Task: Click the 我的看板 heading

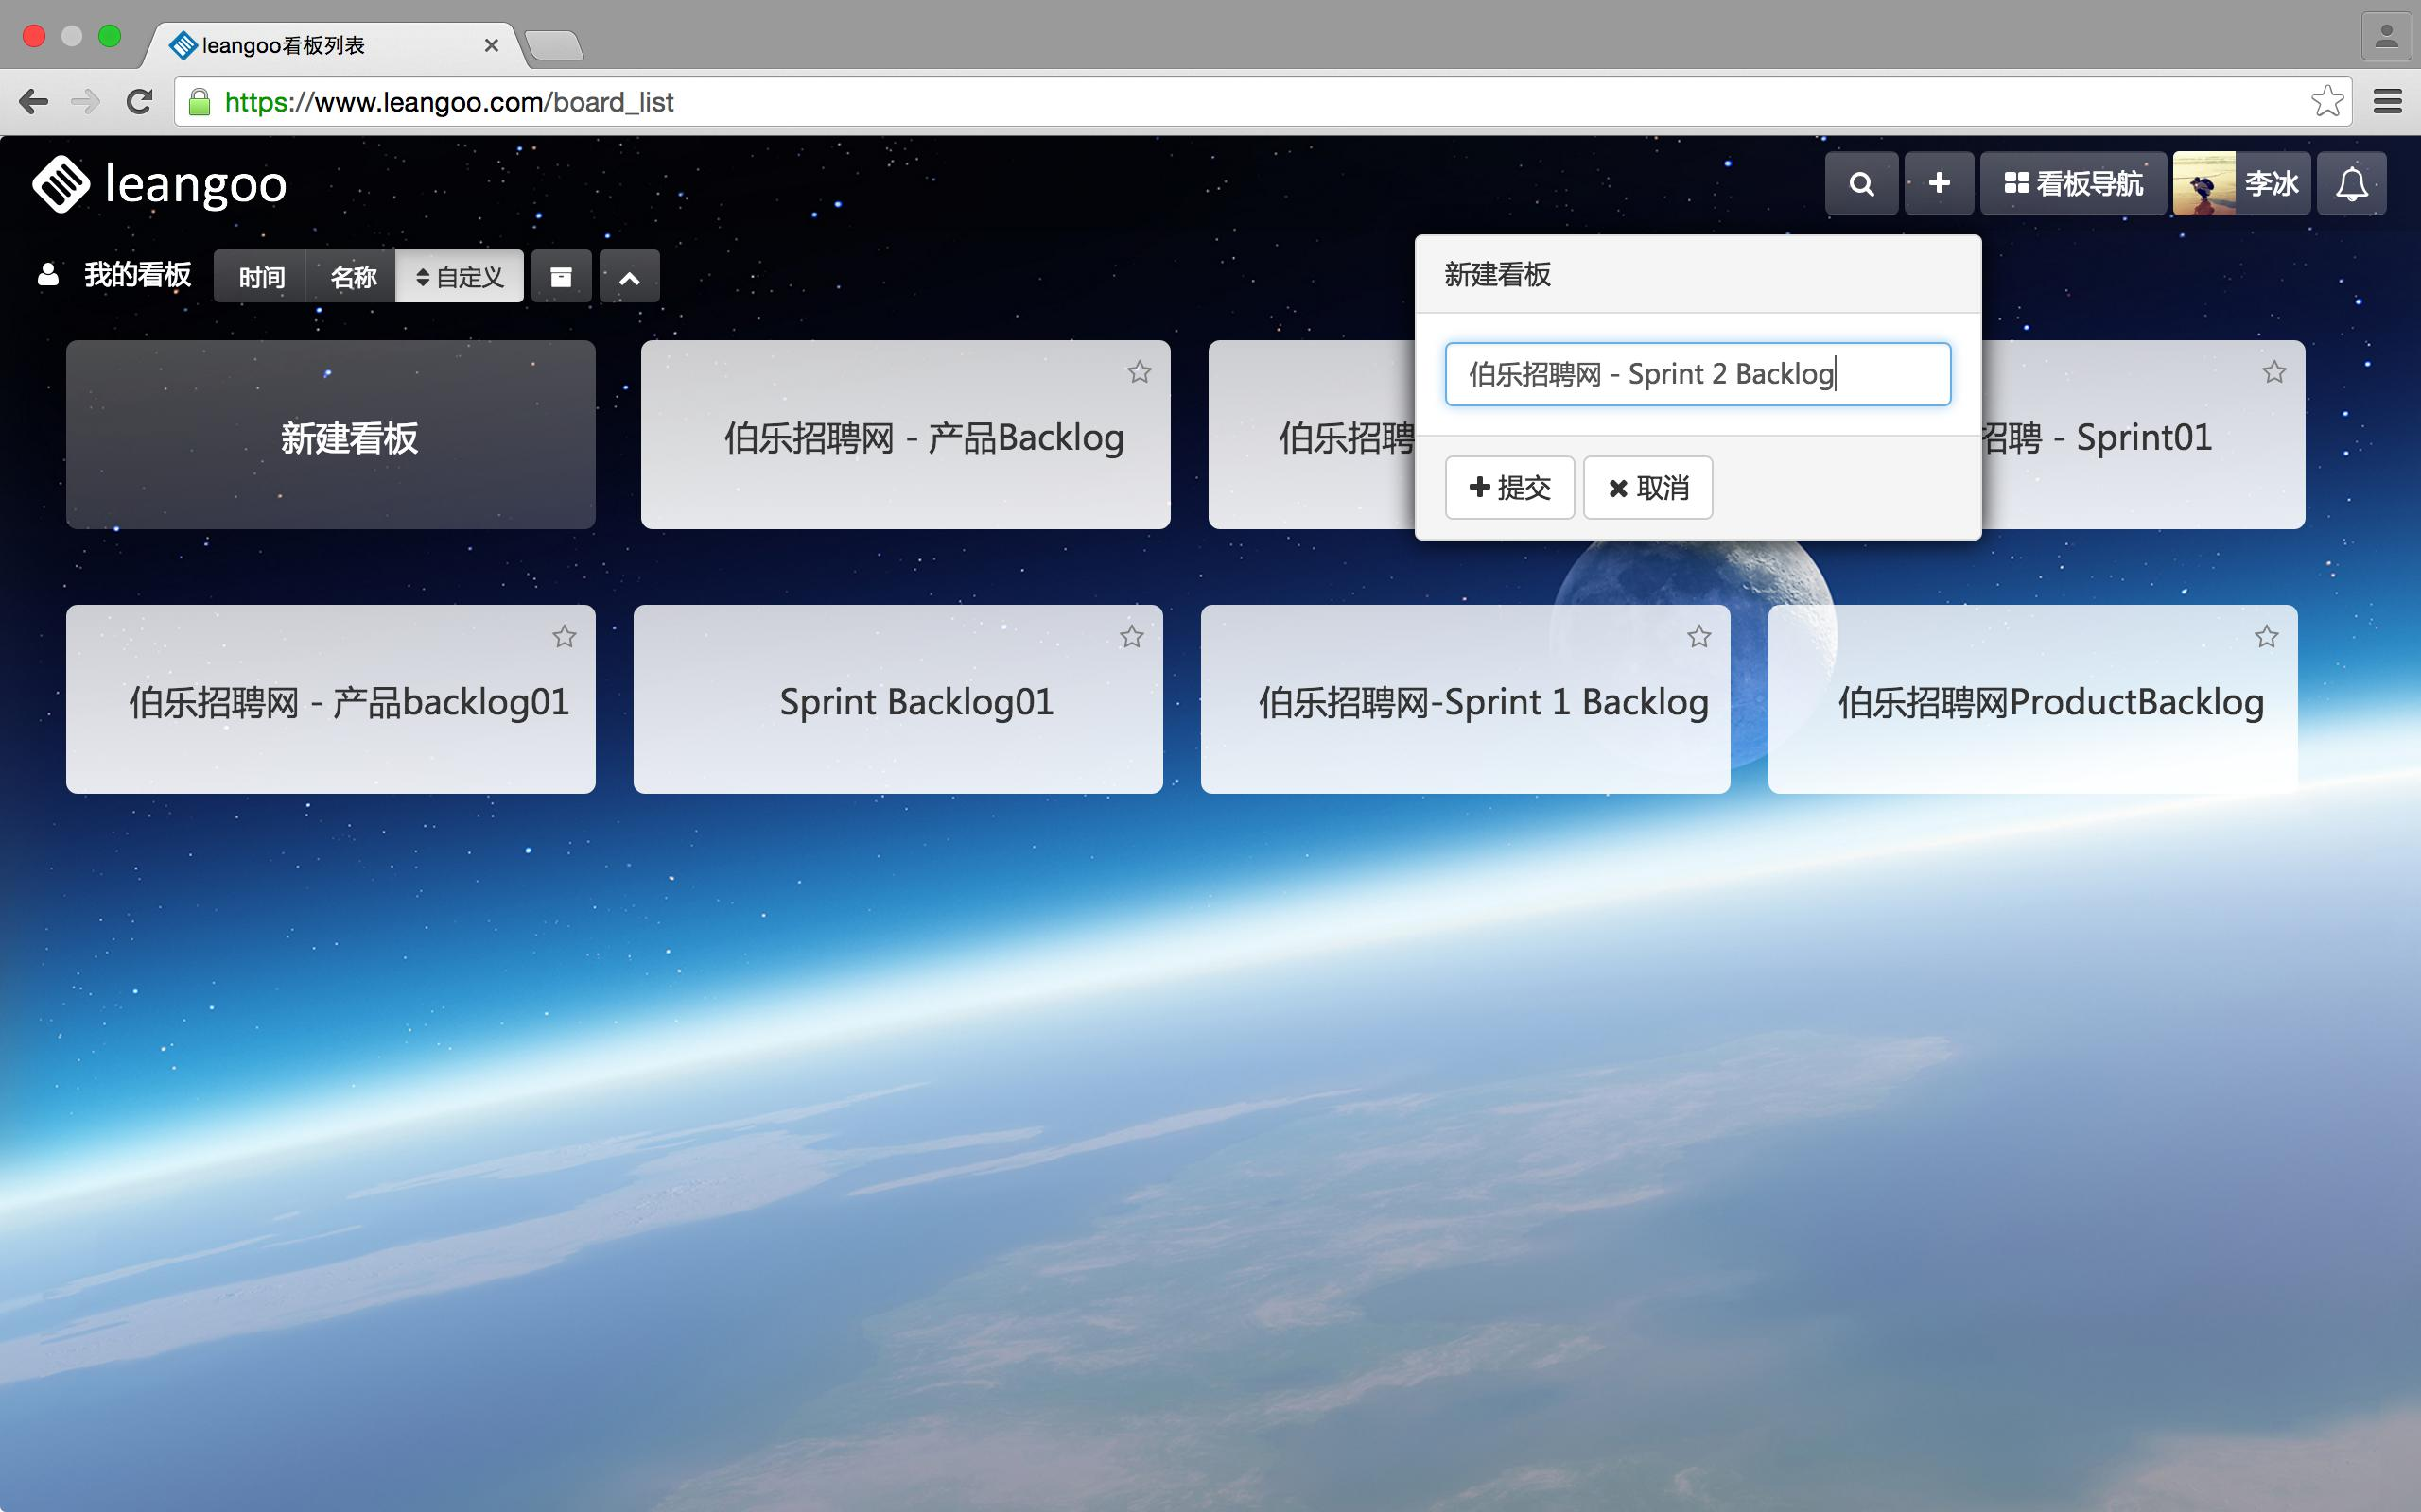Action: click(x=137, y=275)
